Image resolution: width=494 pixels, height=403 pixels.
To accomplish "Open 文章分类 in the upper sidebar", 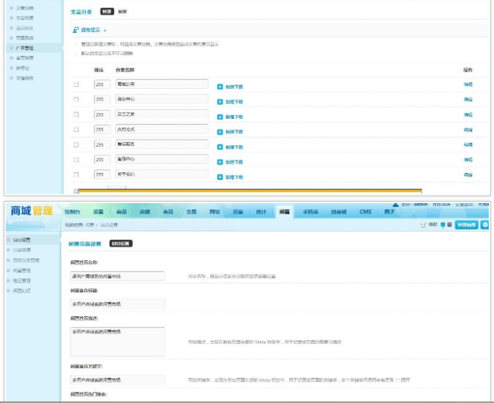I will [x=24, y=8].
